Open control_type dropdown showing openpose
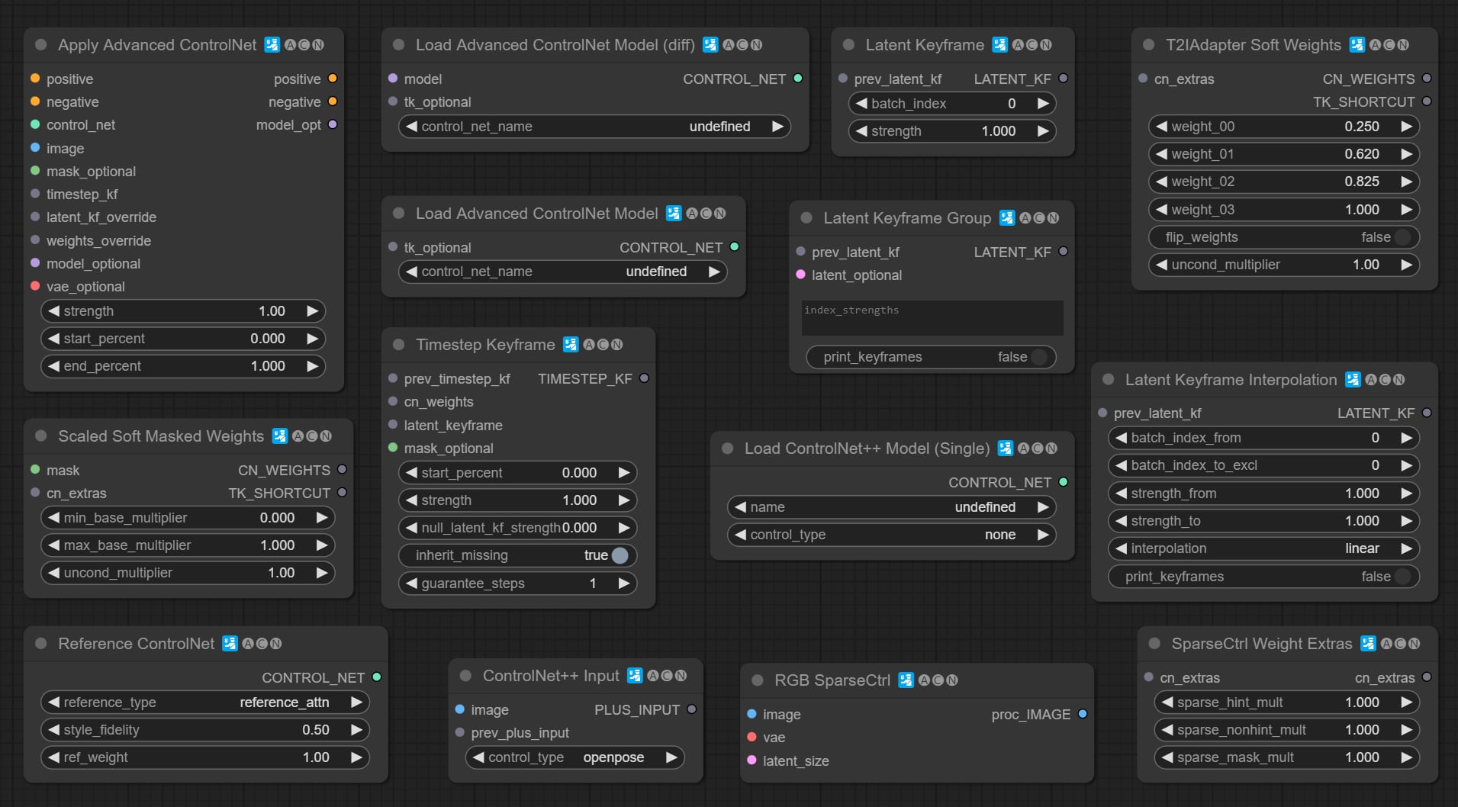Image resolution: width=1458 pixels, height=807 pixels. pos(575,757)
